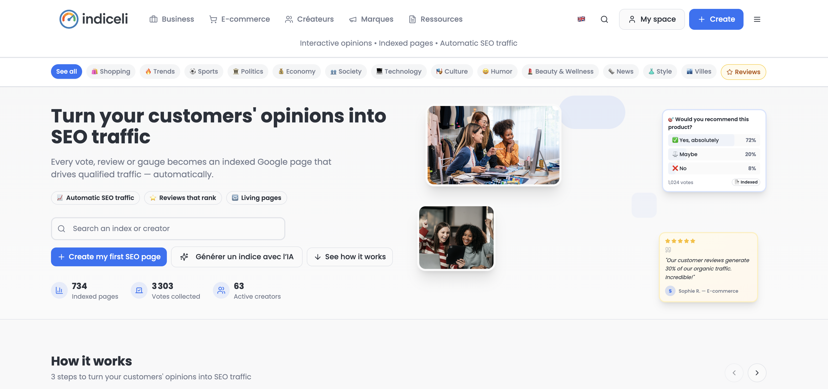This screenshot has height=389, width=828.
Task: Click the Active creators people icon
Action: [x=221, y=290]
